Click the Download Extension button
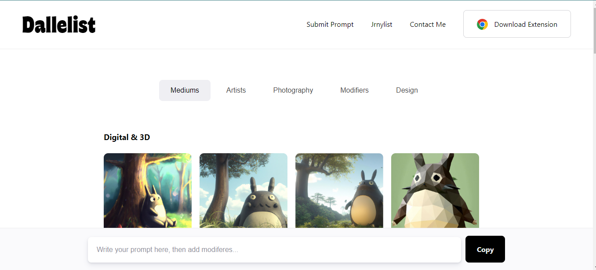596x270 pixels. point(517,24)
